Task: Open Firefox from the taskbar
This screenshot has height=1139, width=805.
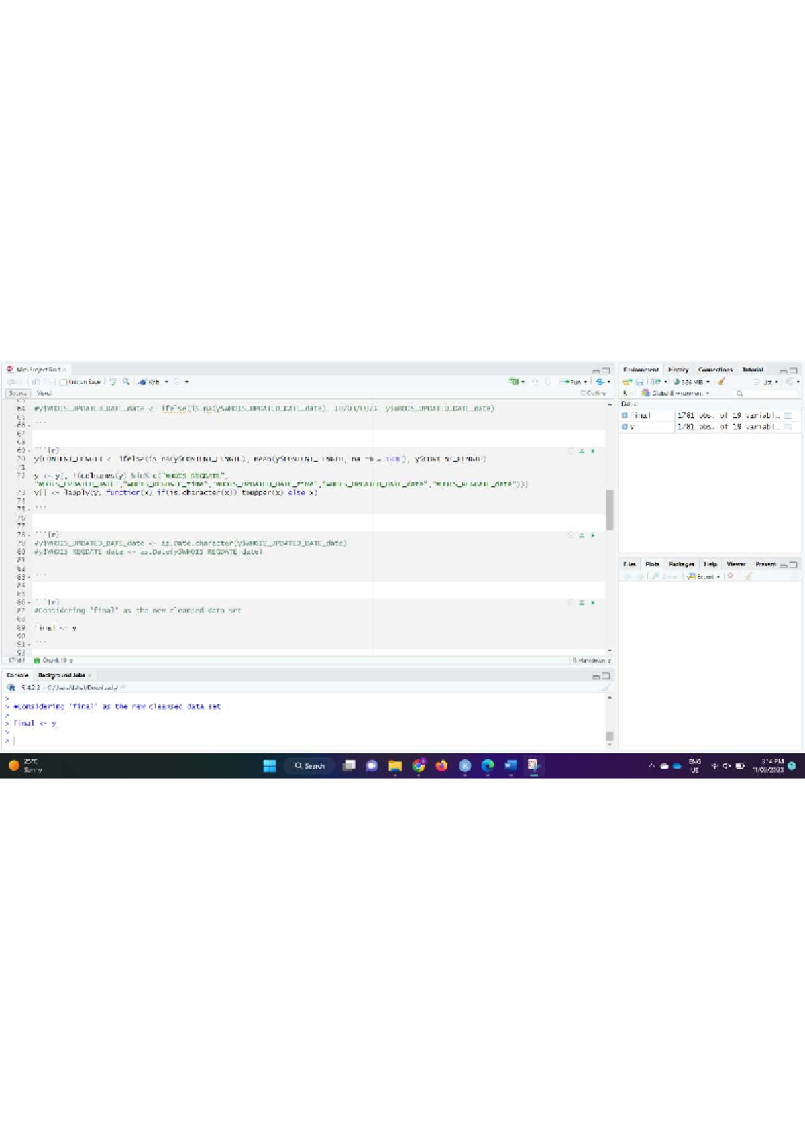Action: 441,765
